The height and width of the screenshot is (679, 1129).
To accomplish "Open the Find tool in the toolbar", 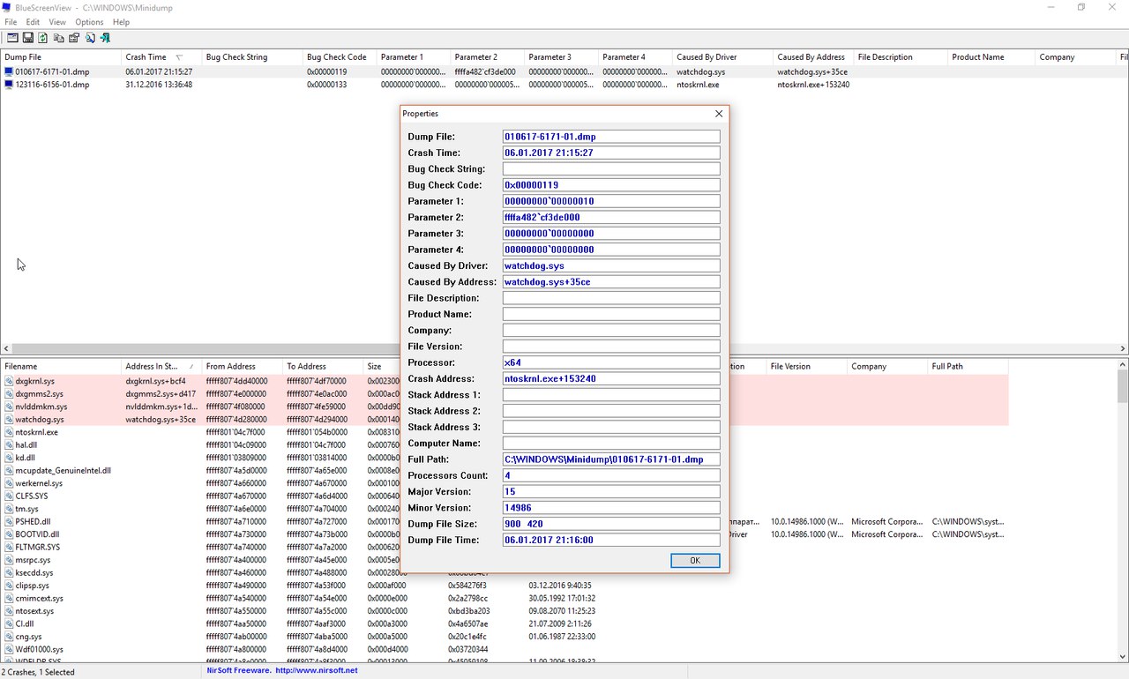I will click(89, 38).
